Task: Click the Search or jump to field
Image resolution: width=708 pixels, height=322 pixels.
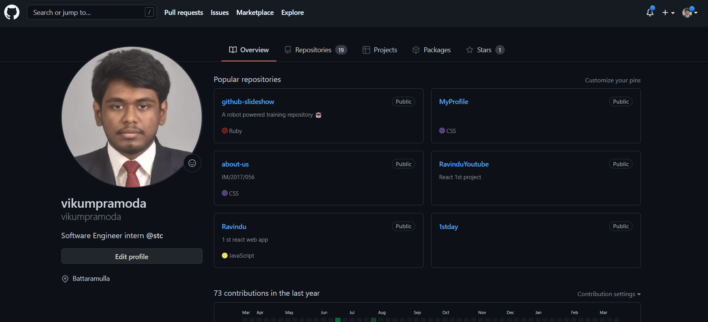Action: coord(88,13)
